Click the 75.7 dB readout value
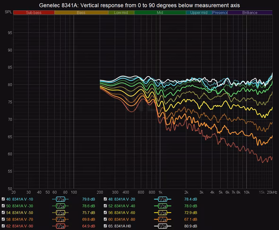The image size is (279, 230). point(88,213)
